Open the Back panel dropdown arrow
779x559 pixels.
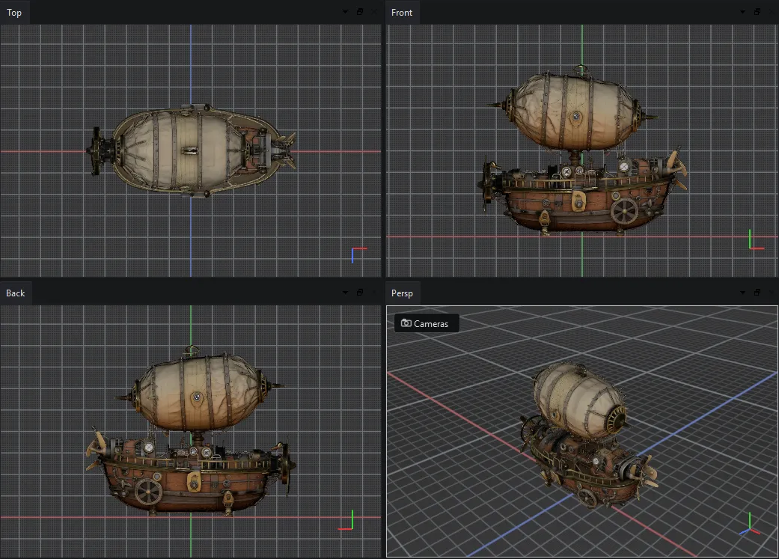pos(345,293)
